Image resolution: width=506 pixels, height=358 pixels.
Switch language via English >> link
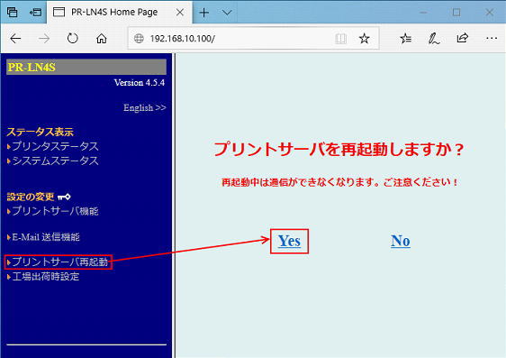tap(145, 107)
